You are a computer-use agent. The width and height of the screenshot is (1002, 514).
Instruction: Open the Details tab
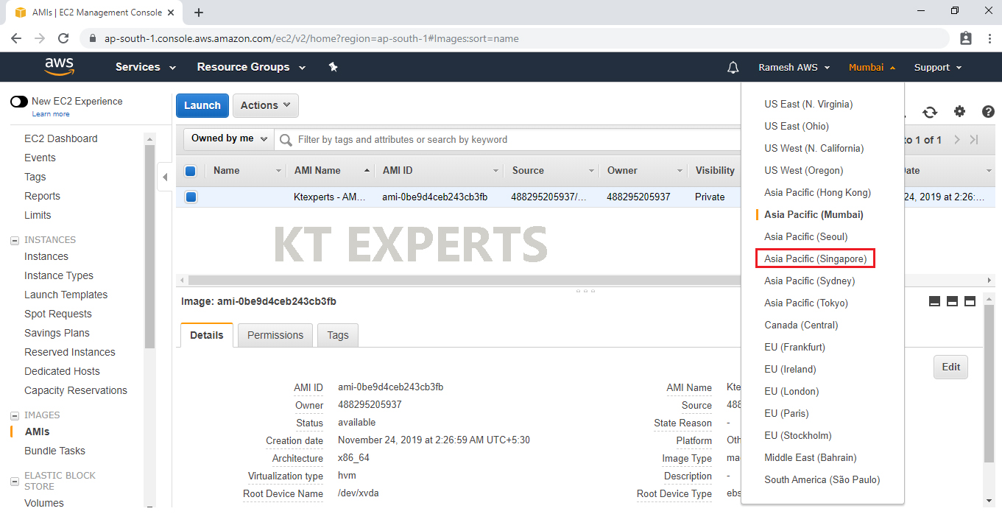tap(207, 335)
